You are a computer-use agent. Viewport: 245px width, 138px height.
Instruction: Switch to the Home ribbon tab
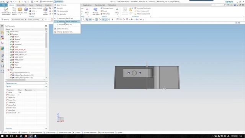[11, 5]
